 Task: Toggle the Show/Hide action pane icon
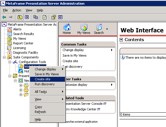(60, 17)
